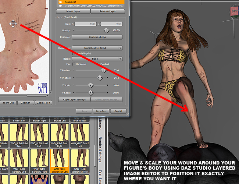The height and width of the screenshot is (184, 239).
Task: Click the content library vertical scrollbar
Action: click(95, 156)
